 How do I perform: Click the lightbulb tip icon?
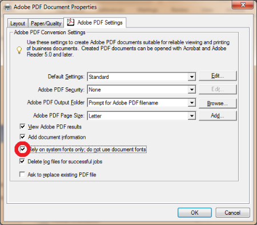point(19,50)
